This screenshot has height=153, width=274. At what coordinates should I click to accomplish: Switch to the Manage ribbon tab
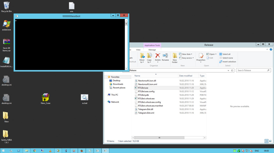click(x=152, y=50)
